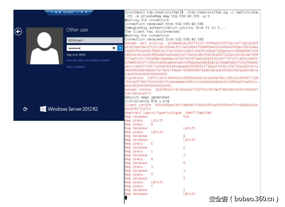Submit the password with the arrow button
This screenshot has height=207, width=285.
point(120,48)
